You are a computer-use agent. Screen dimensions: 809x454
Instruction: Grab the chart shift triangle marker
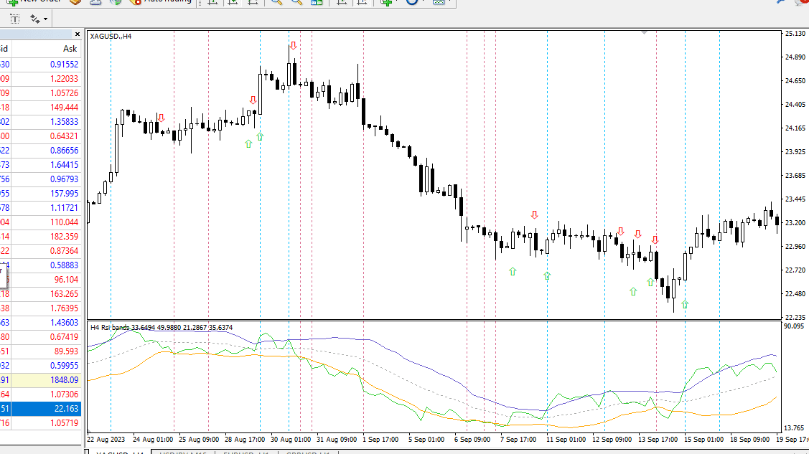pyautogui.click(x=644, y=32)
